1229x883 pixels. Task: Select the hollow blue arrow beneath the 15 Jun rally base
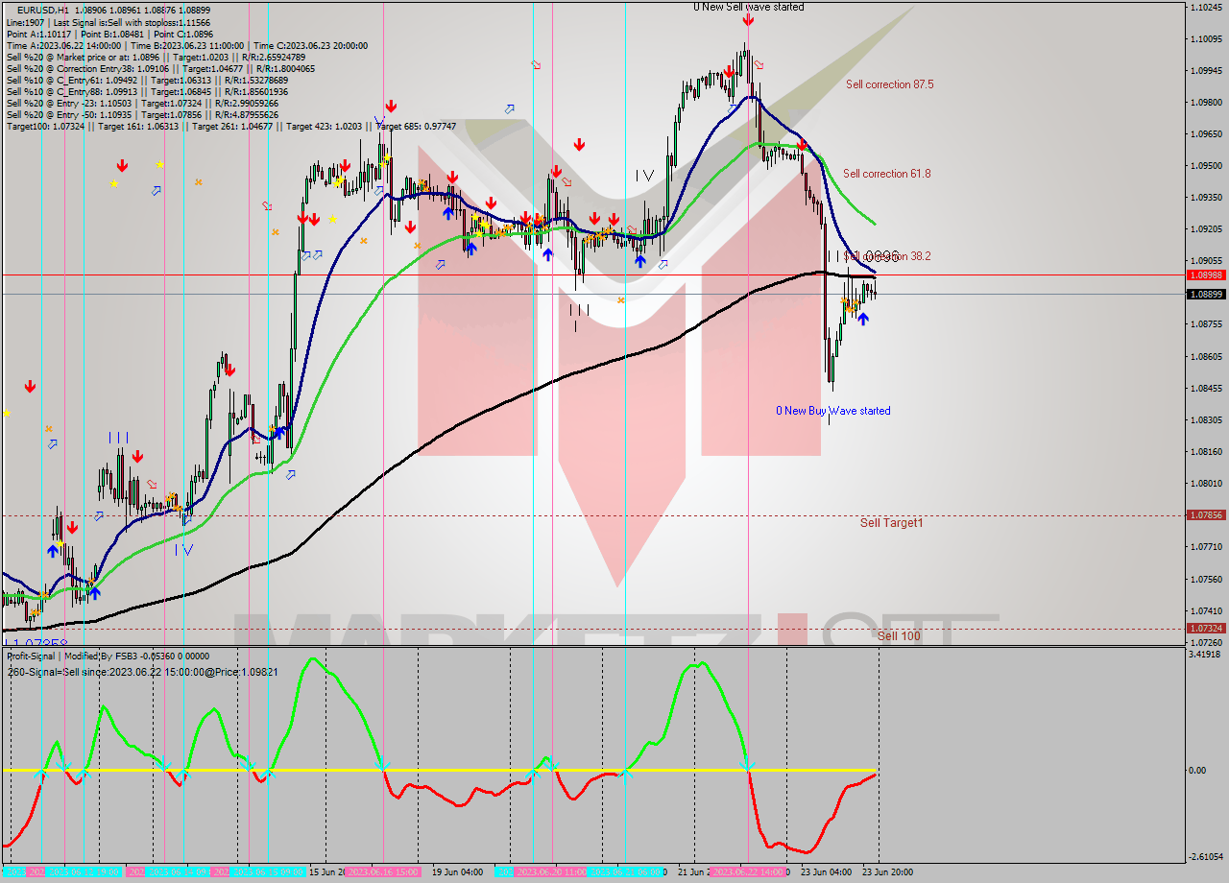(x=290, y=474)
